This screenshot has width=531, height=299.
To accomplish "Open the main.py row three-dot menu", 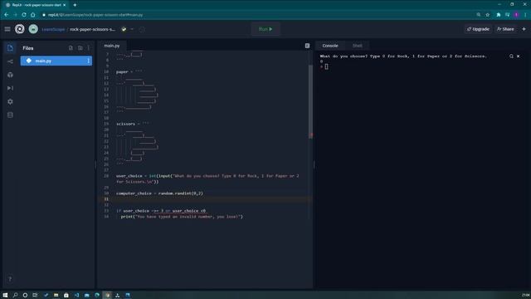I will point(89,61).
